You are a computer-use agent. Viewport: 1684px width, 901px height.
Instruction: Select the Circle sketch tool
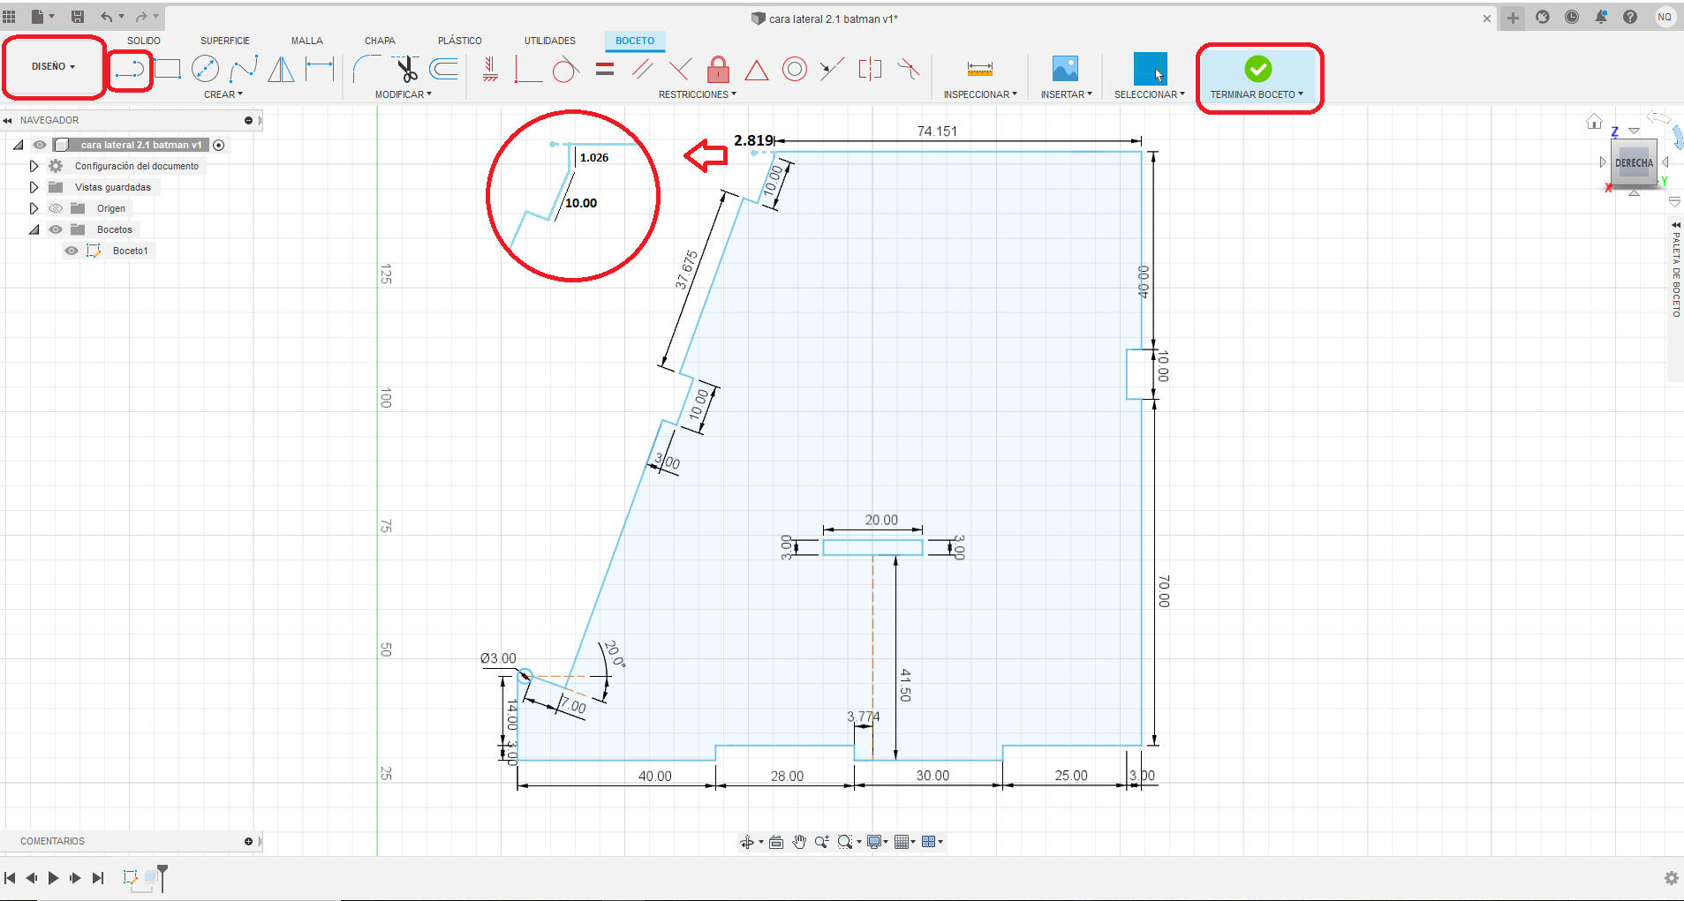click(x=205, y=69)
